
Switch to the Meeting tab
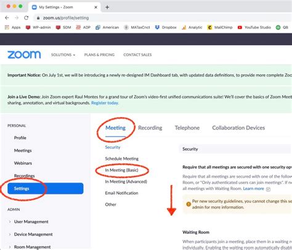click(x=115, y=128)
